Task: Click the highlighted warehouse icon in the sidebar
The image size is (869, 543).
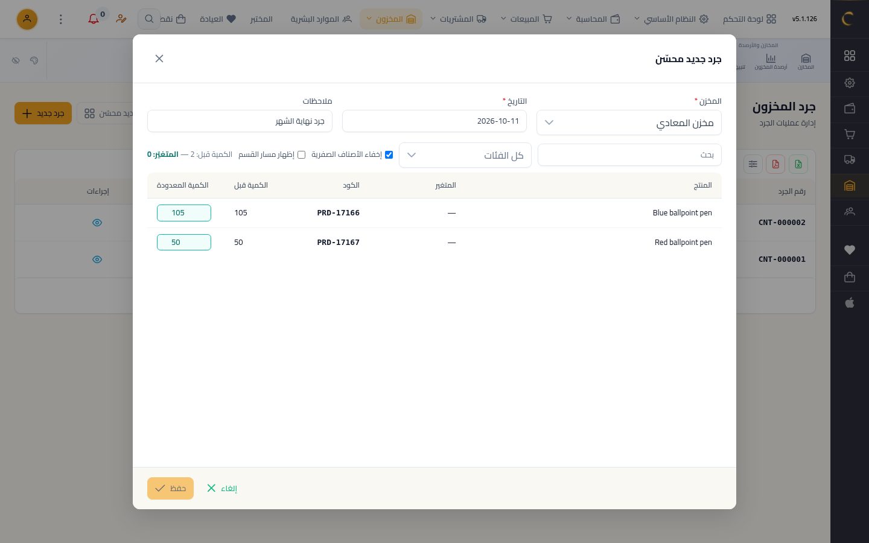Action: 850,186
